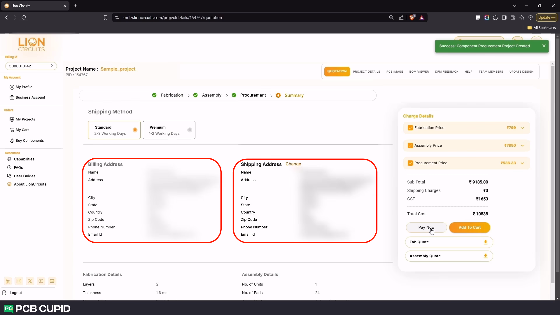Select Premium shipping radio option

[x=190, y=130]
